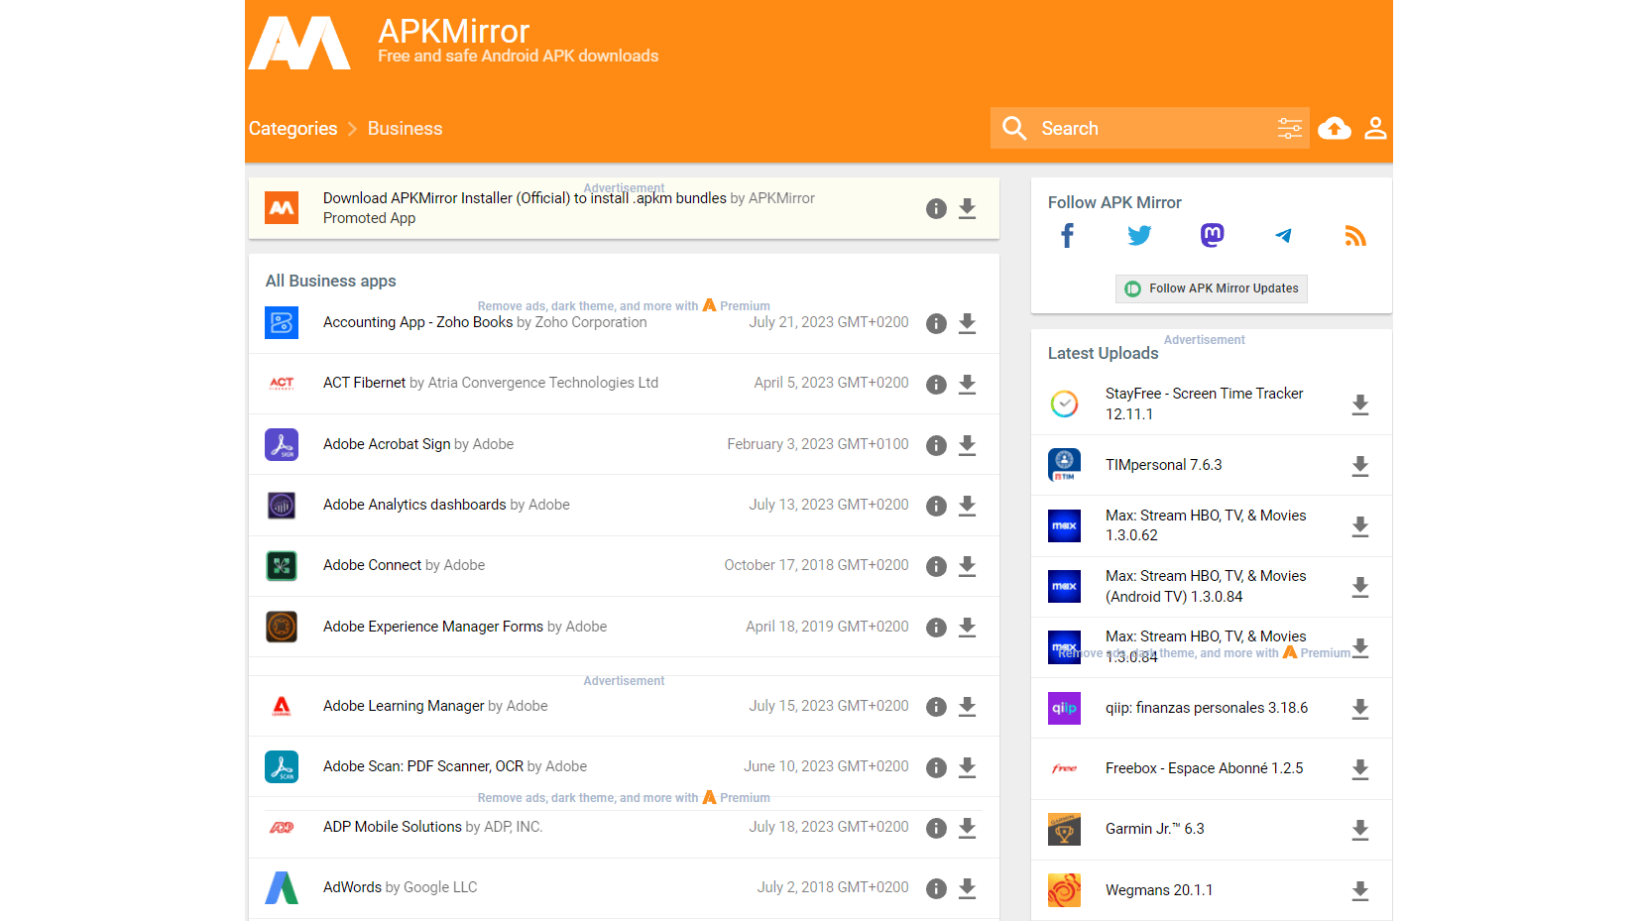Download Adobe Scan: PDF Scanner, OCR
This screenshot has height=921, width=1638.
968,767
